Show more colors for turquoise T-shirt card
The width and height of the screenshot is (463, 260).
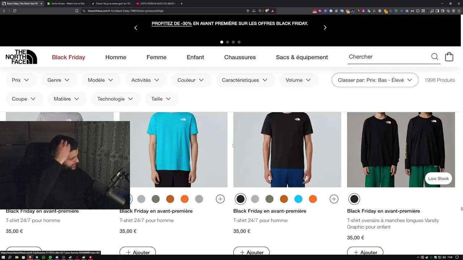220,199
